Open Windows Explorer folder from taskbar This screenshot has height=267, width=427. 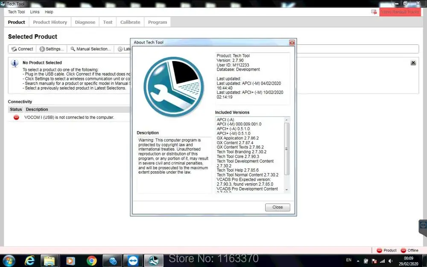50,261
